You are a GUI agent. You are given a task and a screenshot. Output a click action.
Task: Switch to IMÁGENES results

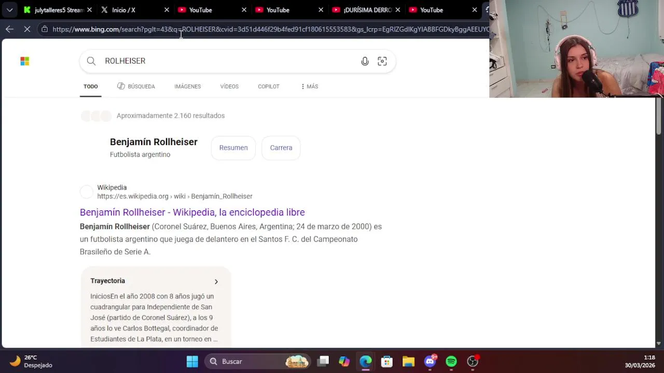187,87
